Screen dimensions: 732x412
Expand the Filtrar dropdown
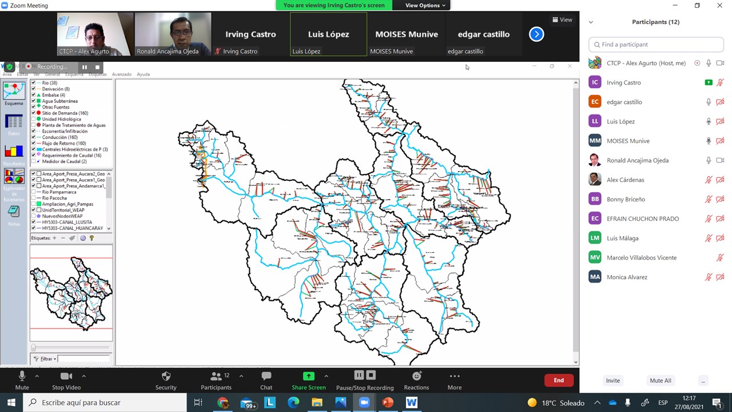[x=45, y=359]
